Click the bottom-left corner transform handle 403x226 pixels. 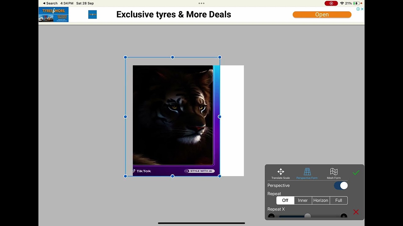click(125, 176)
